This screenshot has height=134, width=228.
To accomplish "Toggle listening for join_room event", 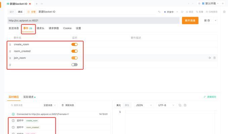I will (x=75, y=58).
